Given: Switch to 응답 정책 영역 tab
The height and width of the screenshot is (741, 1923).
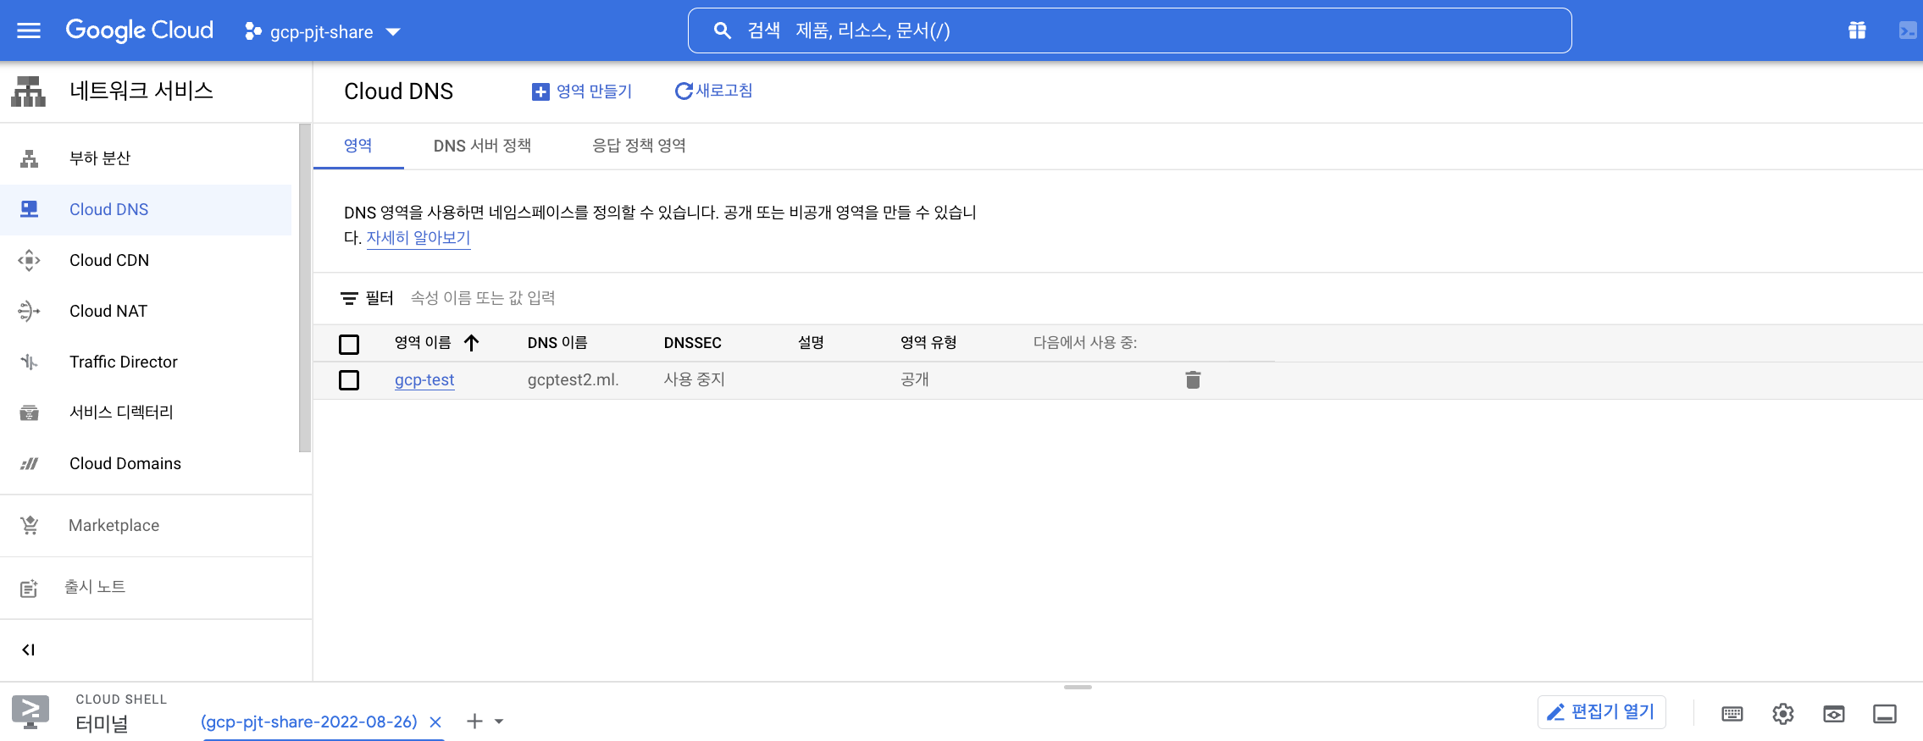Looking at the screenshot, I should 639,146.
